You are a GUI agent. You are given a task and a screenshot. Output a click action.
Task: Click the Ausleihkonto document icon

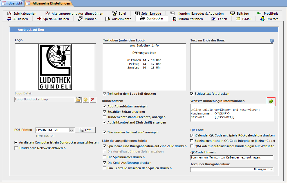107,19
